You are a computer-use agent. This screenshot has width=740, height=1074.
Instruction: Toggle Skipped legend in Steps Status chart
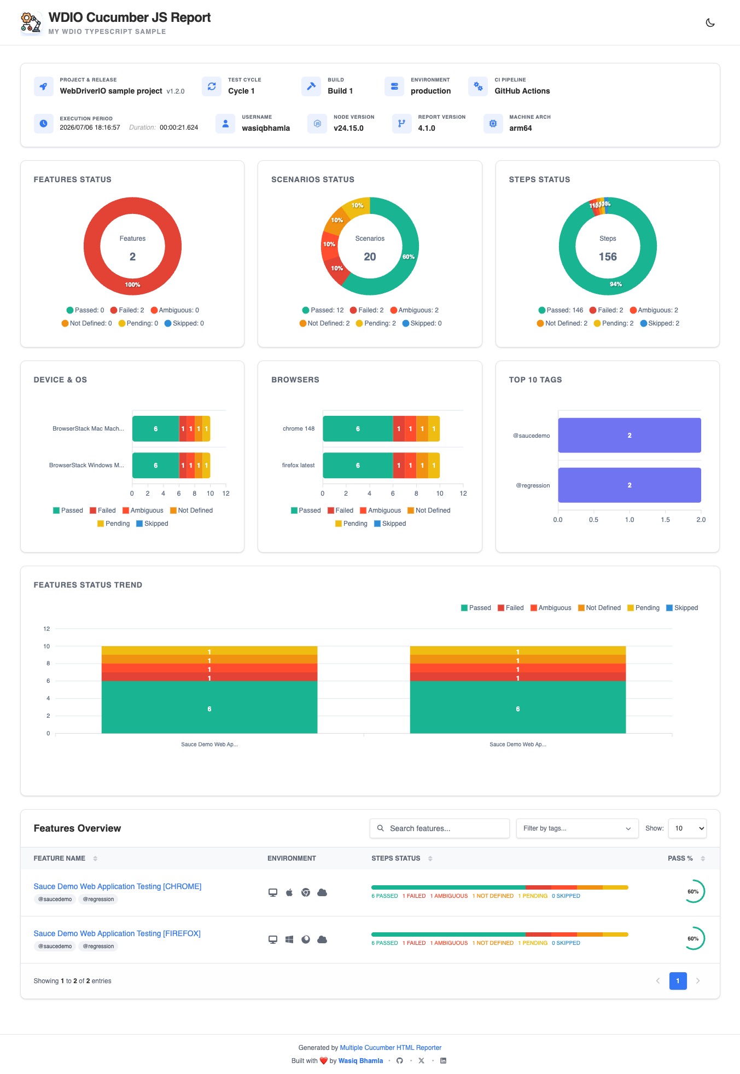660,323
